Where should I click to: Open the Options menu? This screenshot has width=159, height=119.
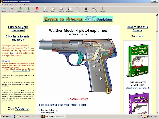click(x=22, y=4)
